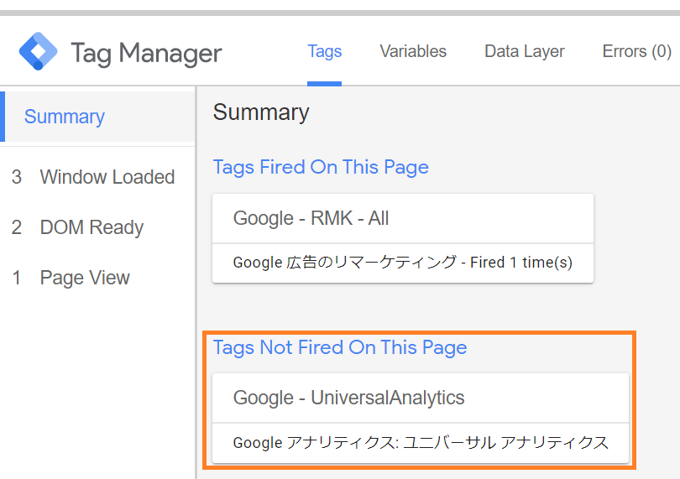Select the Page View event

click(85, 278)
